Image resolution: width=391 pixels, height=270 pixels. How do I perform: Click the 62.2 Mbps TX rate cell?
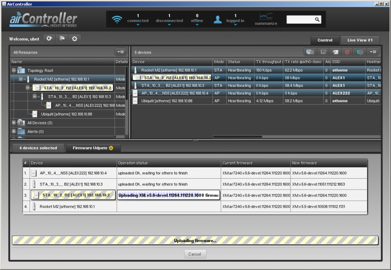point(303,70)
